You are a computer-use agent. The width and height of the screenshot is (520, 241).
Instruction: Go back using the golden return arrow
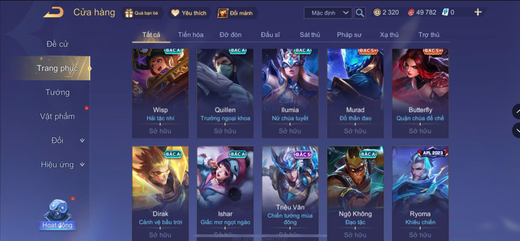[x=54, y=12]
